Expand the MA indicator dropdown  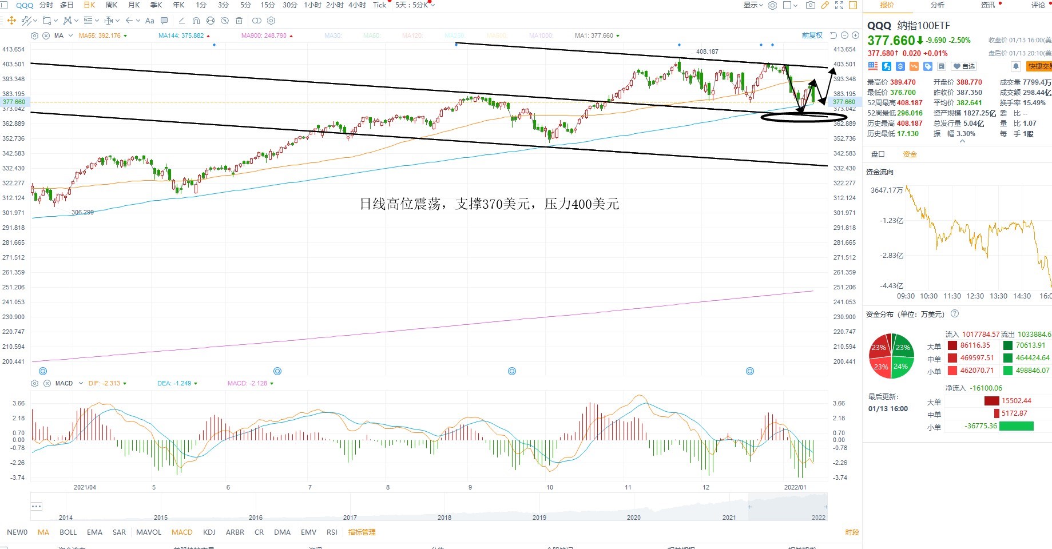[x=70, y=35]
